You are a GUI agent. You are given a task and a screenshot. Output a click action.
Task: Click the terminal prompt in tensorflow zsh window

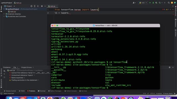click(x=80, y=88)
